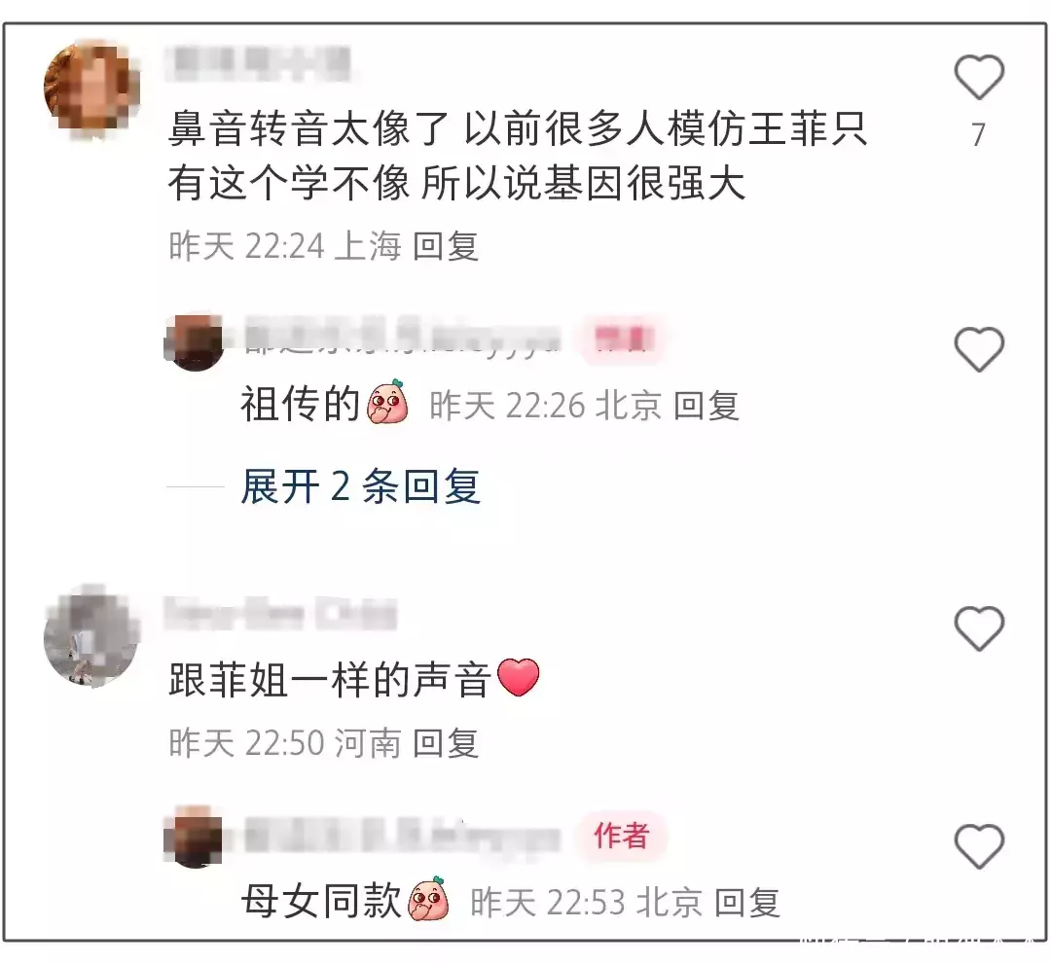The height and width of the screenshot is (964, 1051).
Task: Like the comment about 鼻音转音太像了
Action: (979, 78)
